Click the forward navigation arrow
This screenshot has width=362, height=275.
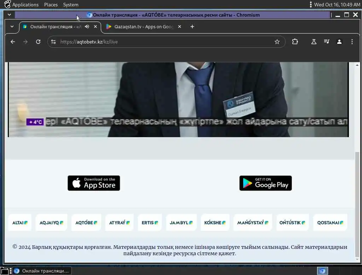25,42
